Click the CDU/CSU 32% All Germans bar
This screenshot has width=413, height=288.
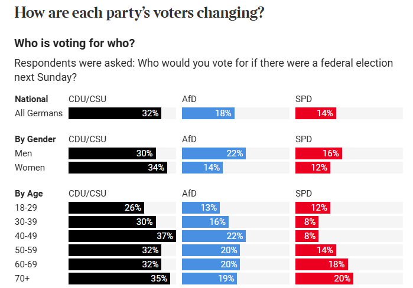coord(115,113)
